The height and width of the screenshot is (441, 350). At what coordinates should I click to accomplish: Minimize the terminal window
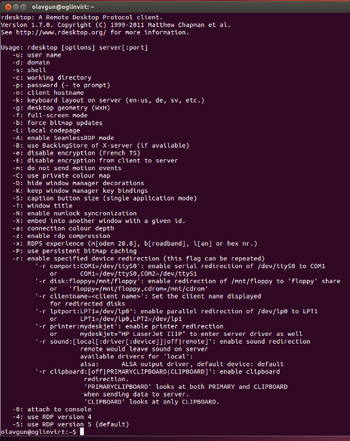click(15, 6)
